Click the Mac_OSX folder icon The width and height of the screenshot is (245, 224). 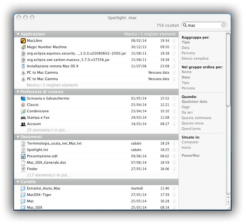[23, 207]
